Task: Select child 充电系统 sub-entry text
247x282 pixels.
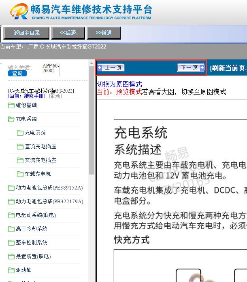Action: [x=35, y=133]
